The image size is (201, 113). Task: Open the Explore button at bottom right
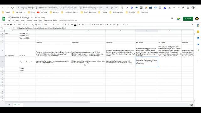(192, 105)
